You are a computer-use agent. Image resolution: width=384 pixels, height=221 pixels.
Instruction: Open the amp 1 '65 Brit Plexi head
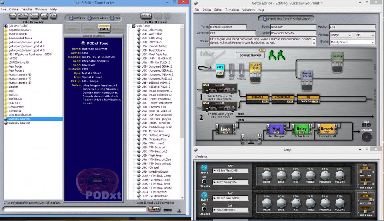(x=220, y=88)
